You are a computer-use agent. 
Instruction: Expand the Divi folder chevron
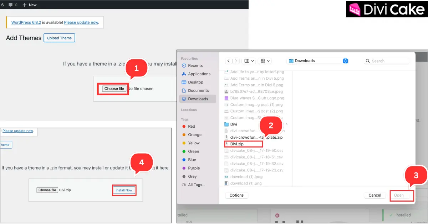pyautogui.click(x=287, y=124)
